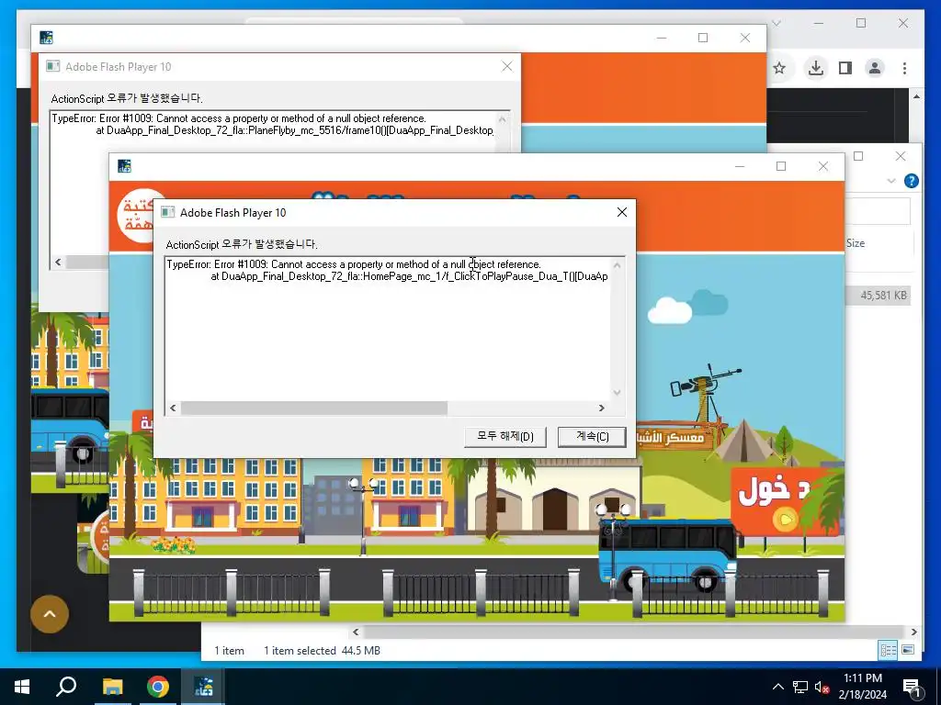The width and height of the screenshot is (941, 705).
Task: Minimize the front Dua app window
Action: click(740, 166)
